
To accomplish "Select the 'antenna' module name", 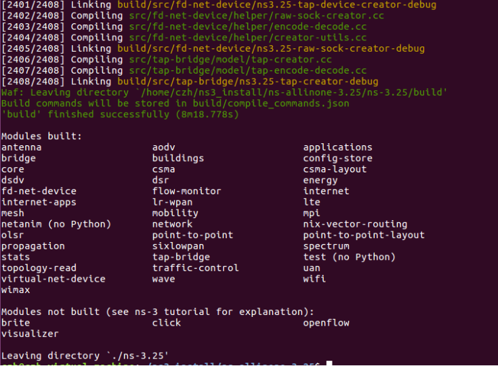I will click(x=21, y=147).
